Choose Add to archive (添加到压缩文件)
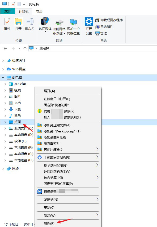The width and height of the screenshot is (157, 227). [68, 125]
